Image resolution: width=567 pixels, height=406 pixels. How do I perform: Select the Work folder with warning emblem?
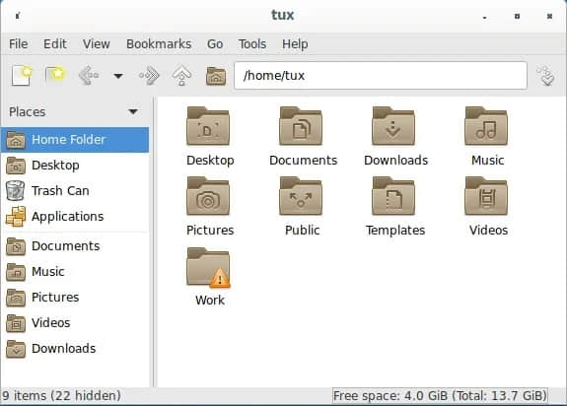point(208,267)
